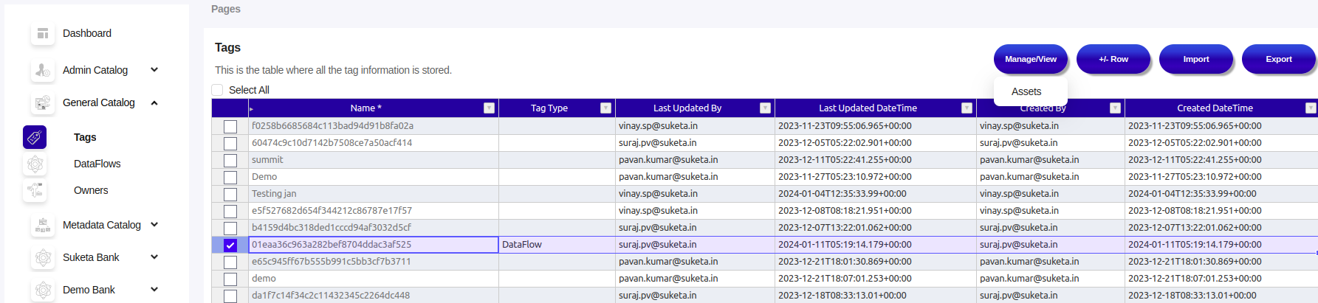This screenshot has width=1318, height=303.
Task: Click the Admin Catalog icon
Action: pos(43,71)
